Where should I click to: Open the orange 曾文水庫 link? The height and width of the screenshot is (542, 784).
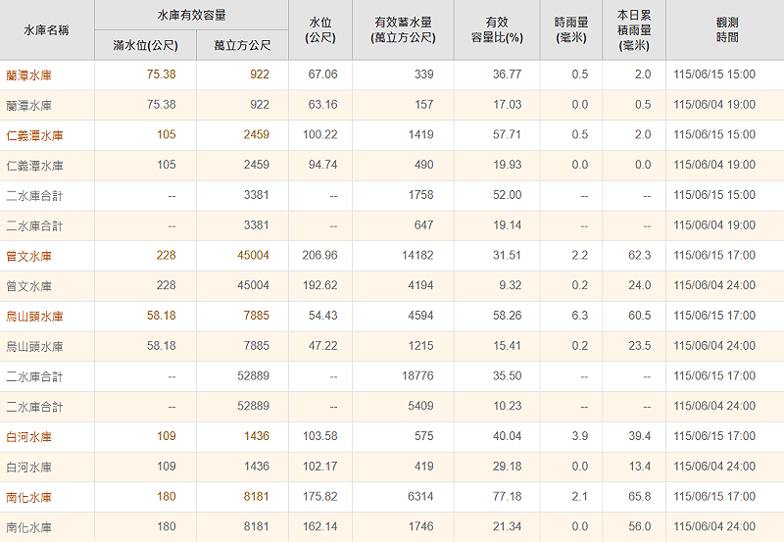[x=29, y=256]
